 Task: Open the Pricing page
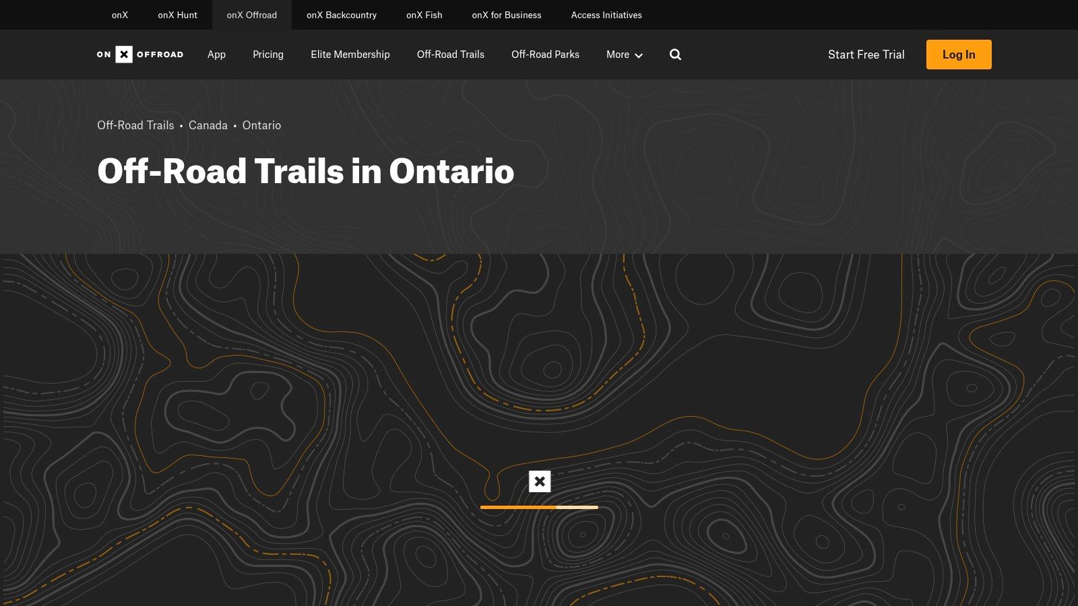pos(267,55)
